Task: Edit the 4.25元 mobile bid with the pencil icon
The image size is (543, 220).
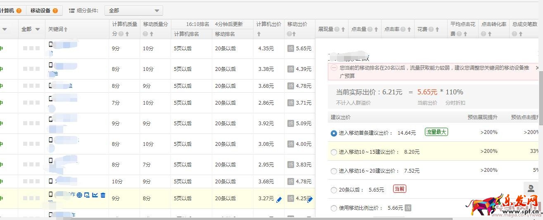Action: click(x=310, y=199)
